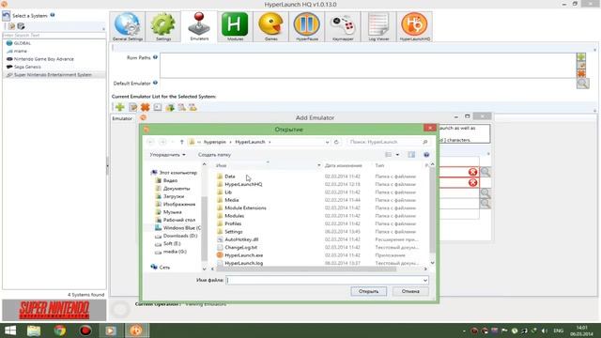The width and height of the screenshot is (601, 338).
Task: Open the address bar path dropdown
Action: click(327, 142)
